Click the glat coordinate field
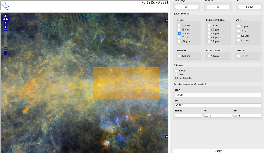265x154 pixels. 218,105
